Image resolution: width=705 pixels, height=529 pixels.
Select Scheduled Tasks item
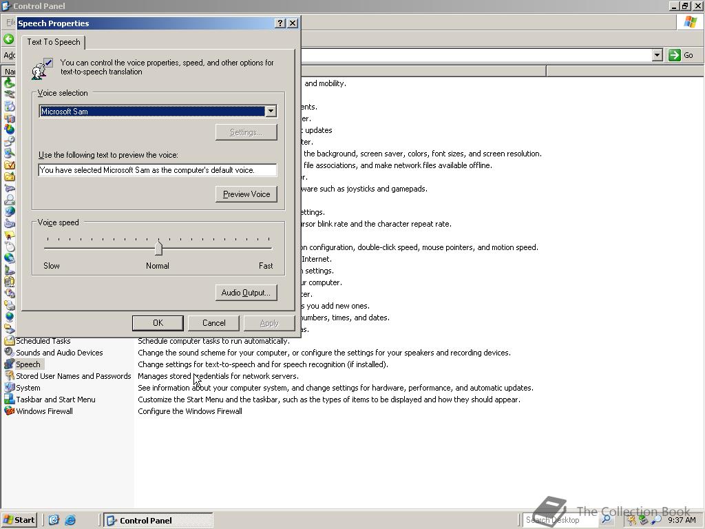click(43, 341)
